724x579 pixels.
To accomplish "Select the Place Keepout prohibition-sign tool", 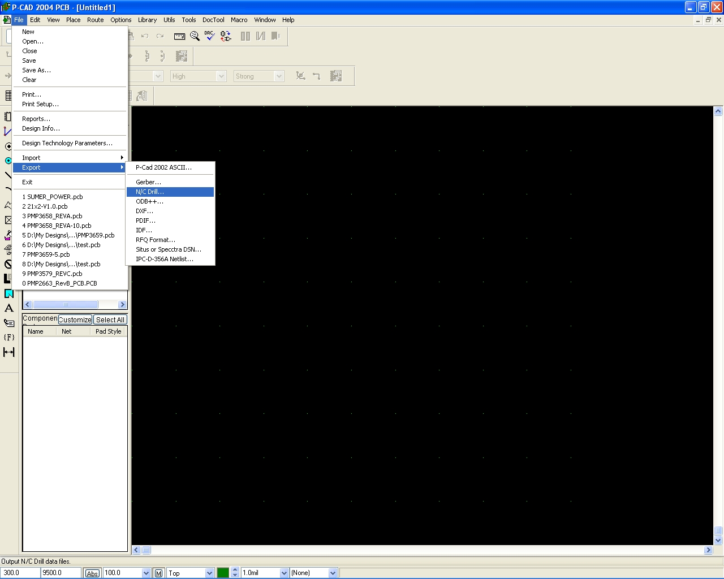I will pos(8,263).
